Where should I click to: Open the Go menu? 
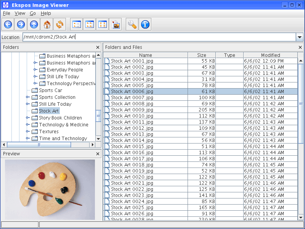pyautogui.click(x=33, y=13)
